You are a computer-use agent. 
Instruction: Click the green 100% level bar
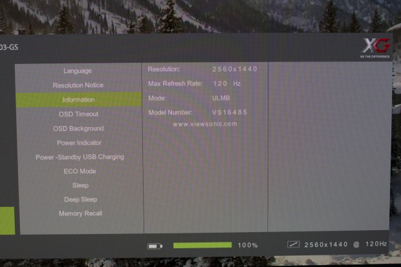tap(202, 245)
